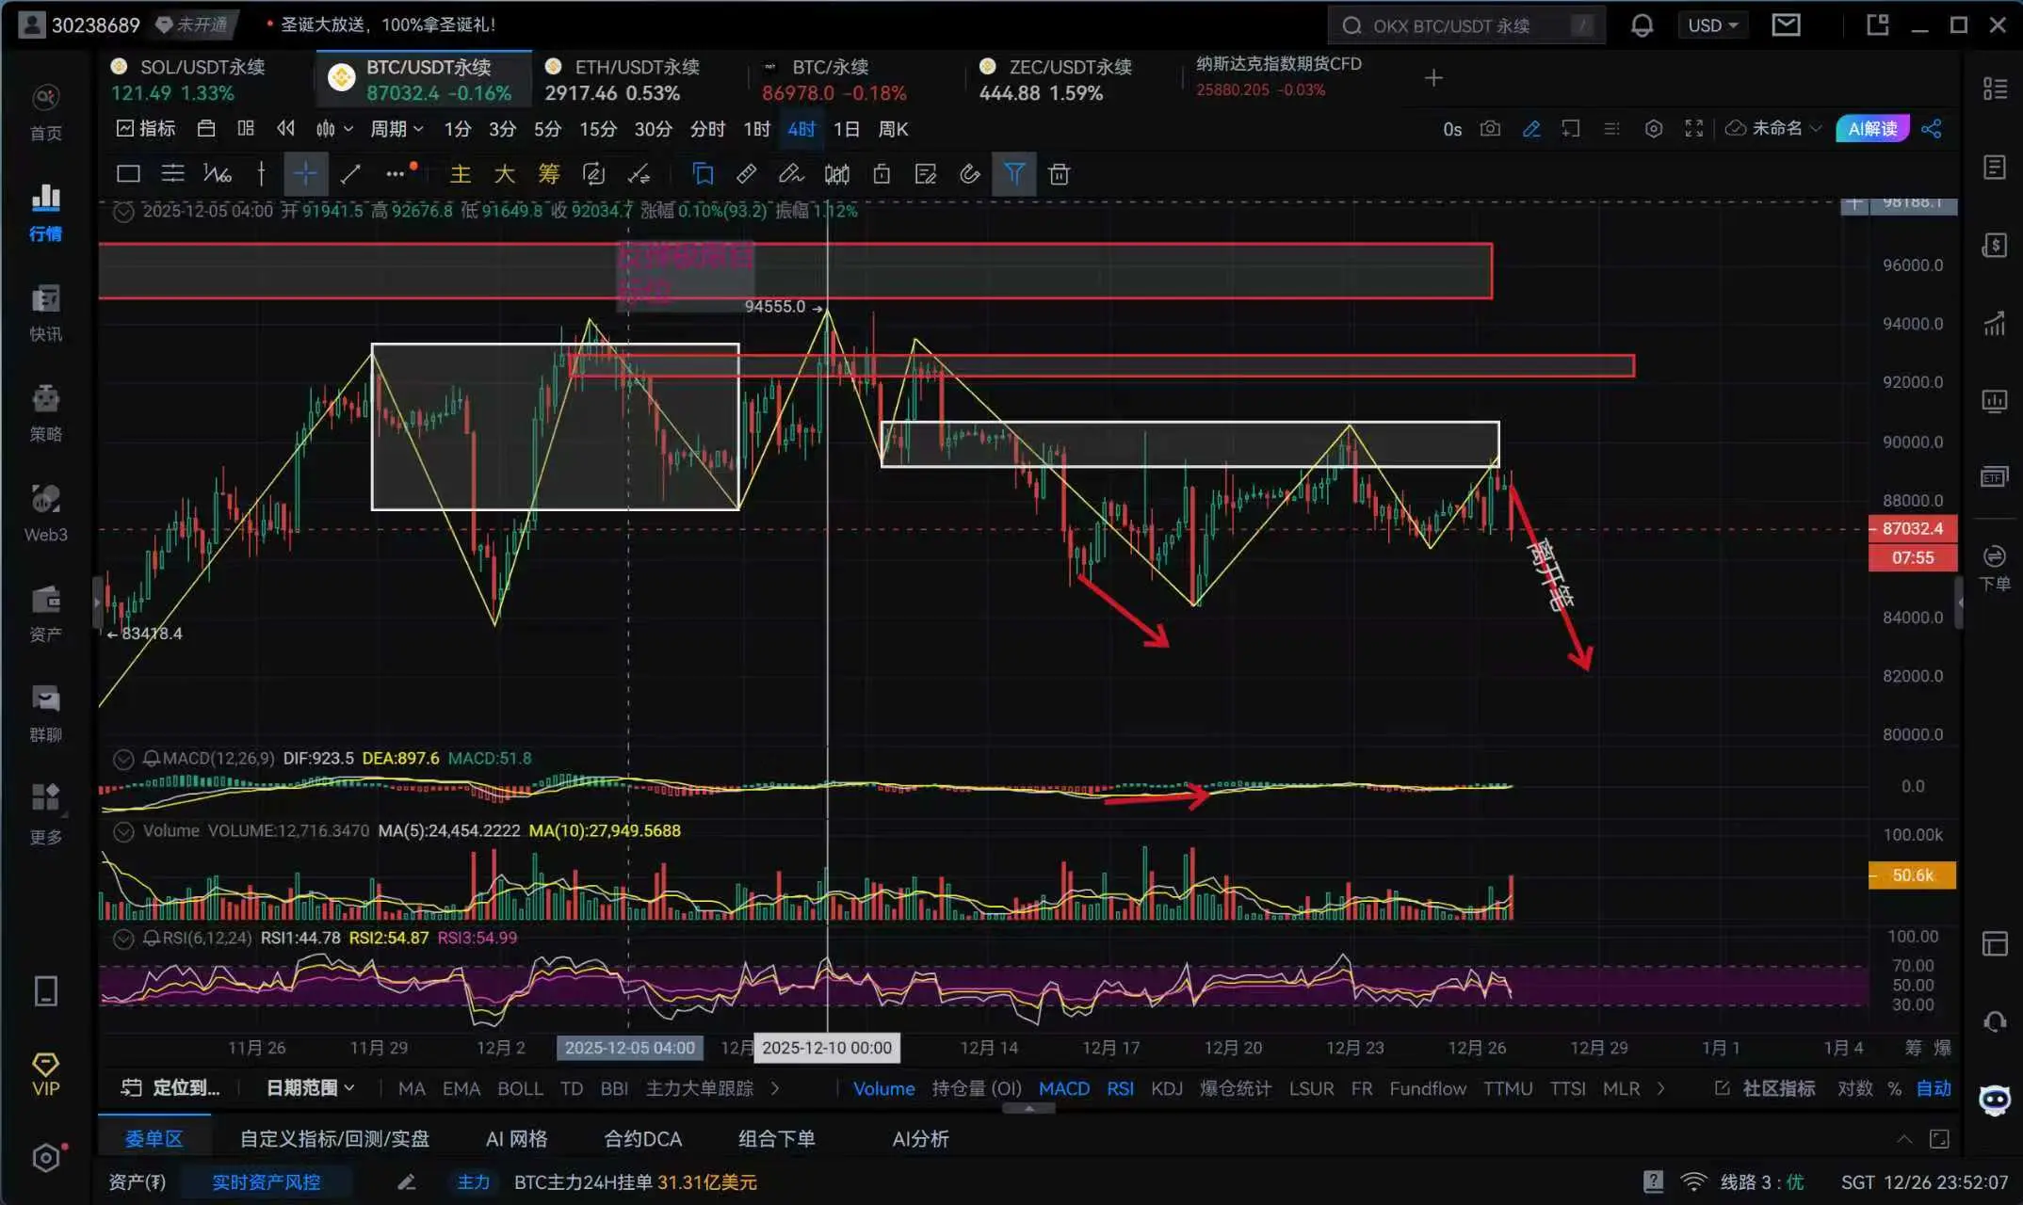Select the 1日 timeframe button

pyautogui.click(x=846, y=129)
